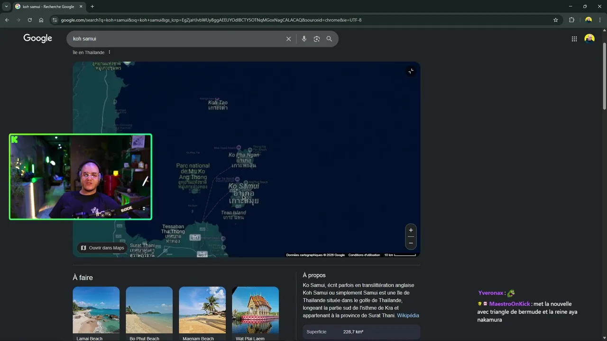Close the koh samui tab
Viewport: 607px width, 341px height.
81,7
